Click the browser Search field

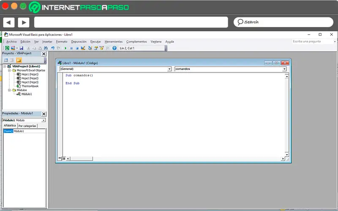tap(283, 22)
